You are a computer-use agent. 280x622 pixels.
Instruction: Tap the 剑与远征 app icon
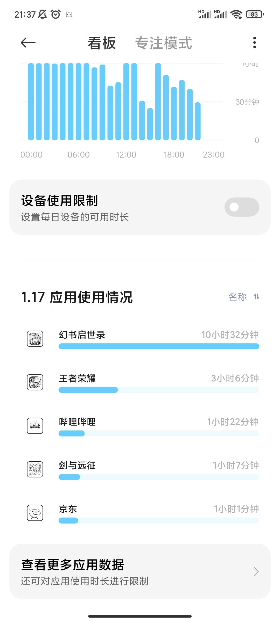[x=35, y=469]
